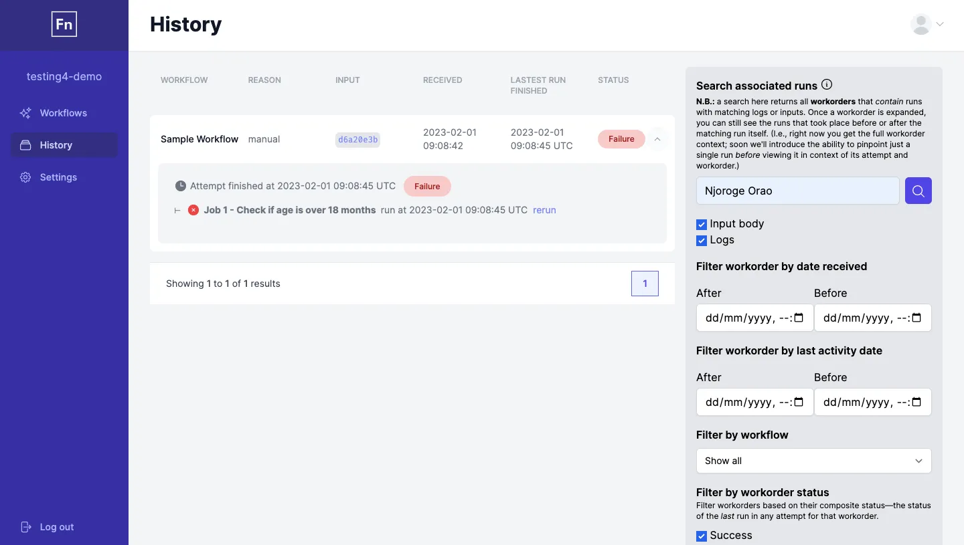Click the INPUT column header

pyautogui.click(x=347, y=80)
